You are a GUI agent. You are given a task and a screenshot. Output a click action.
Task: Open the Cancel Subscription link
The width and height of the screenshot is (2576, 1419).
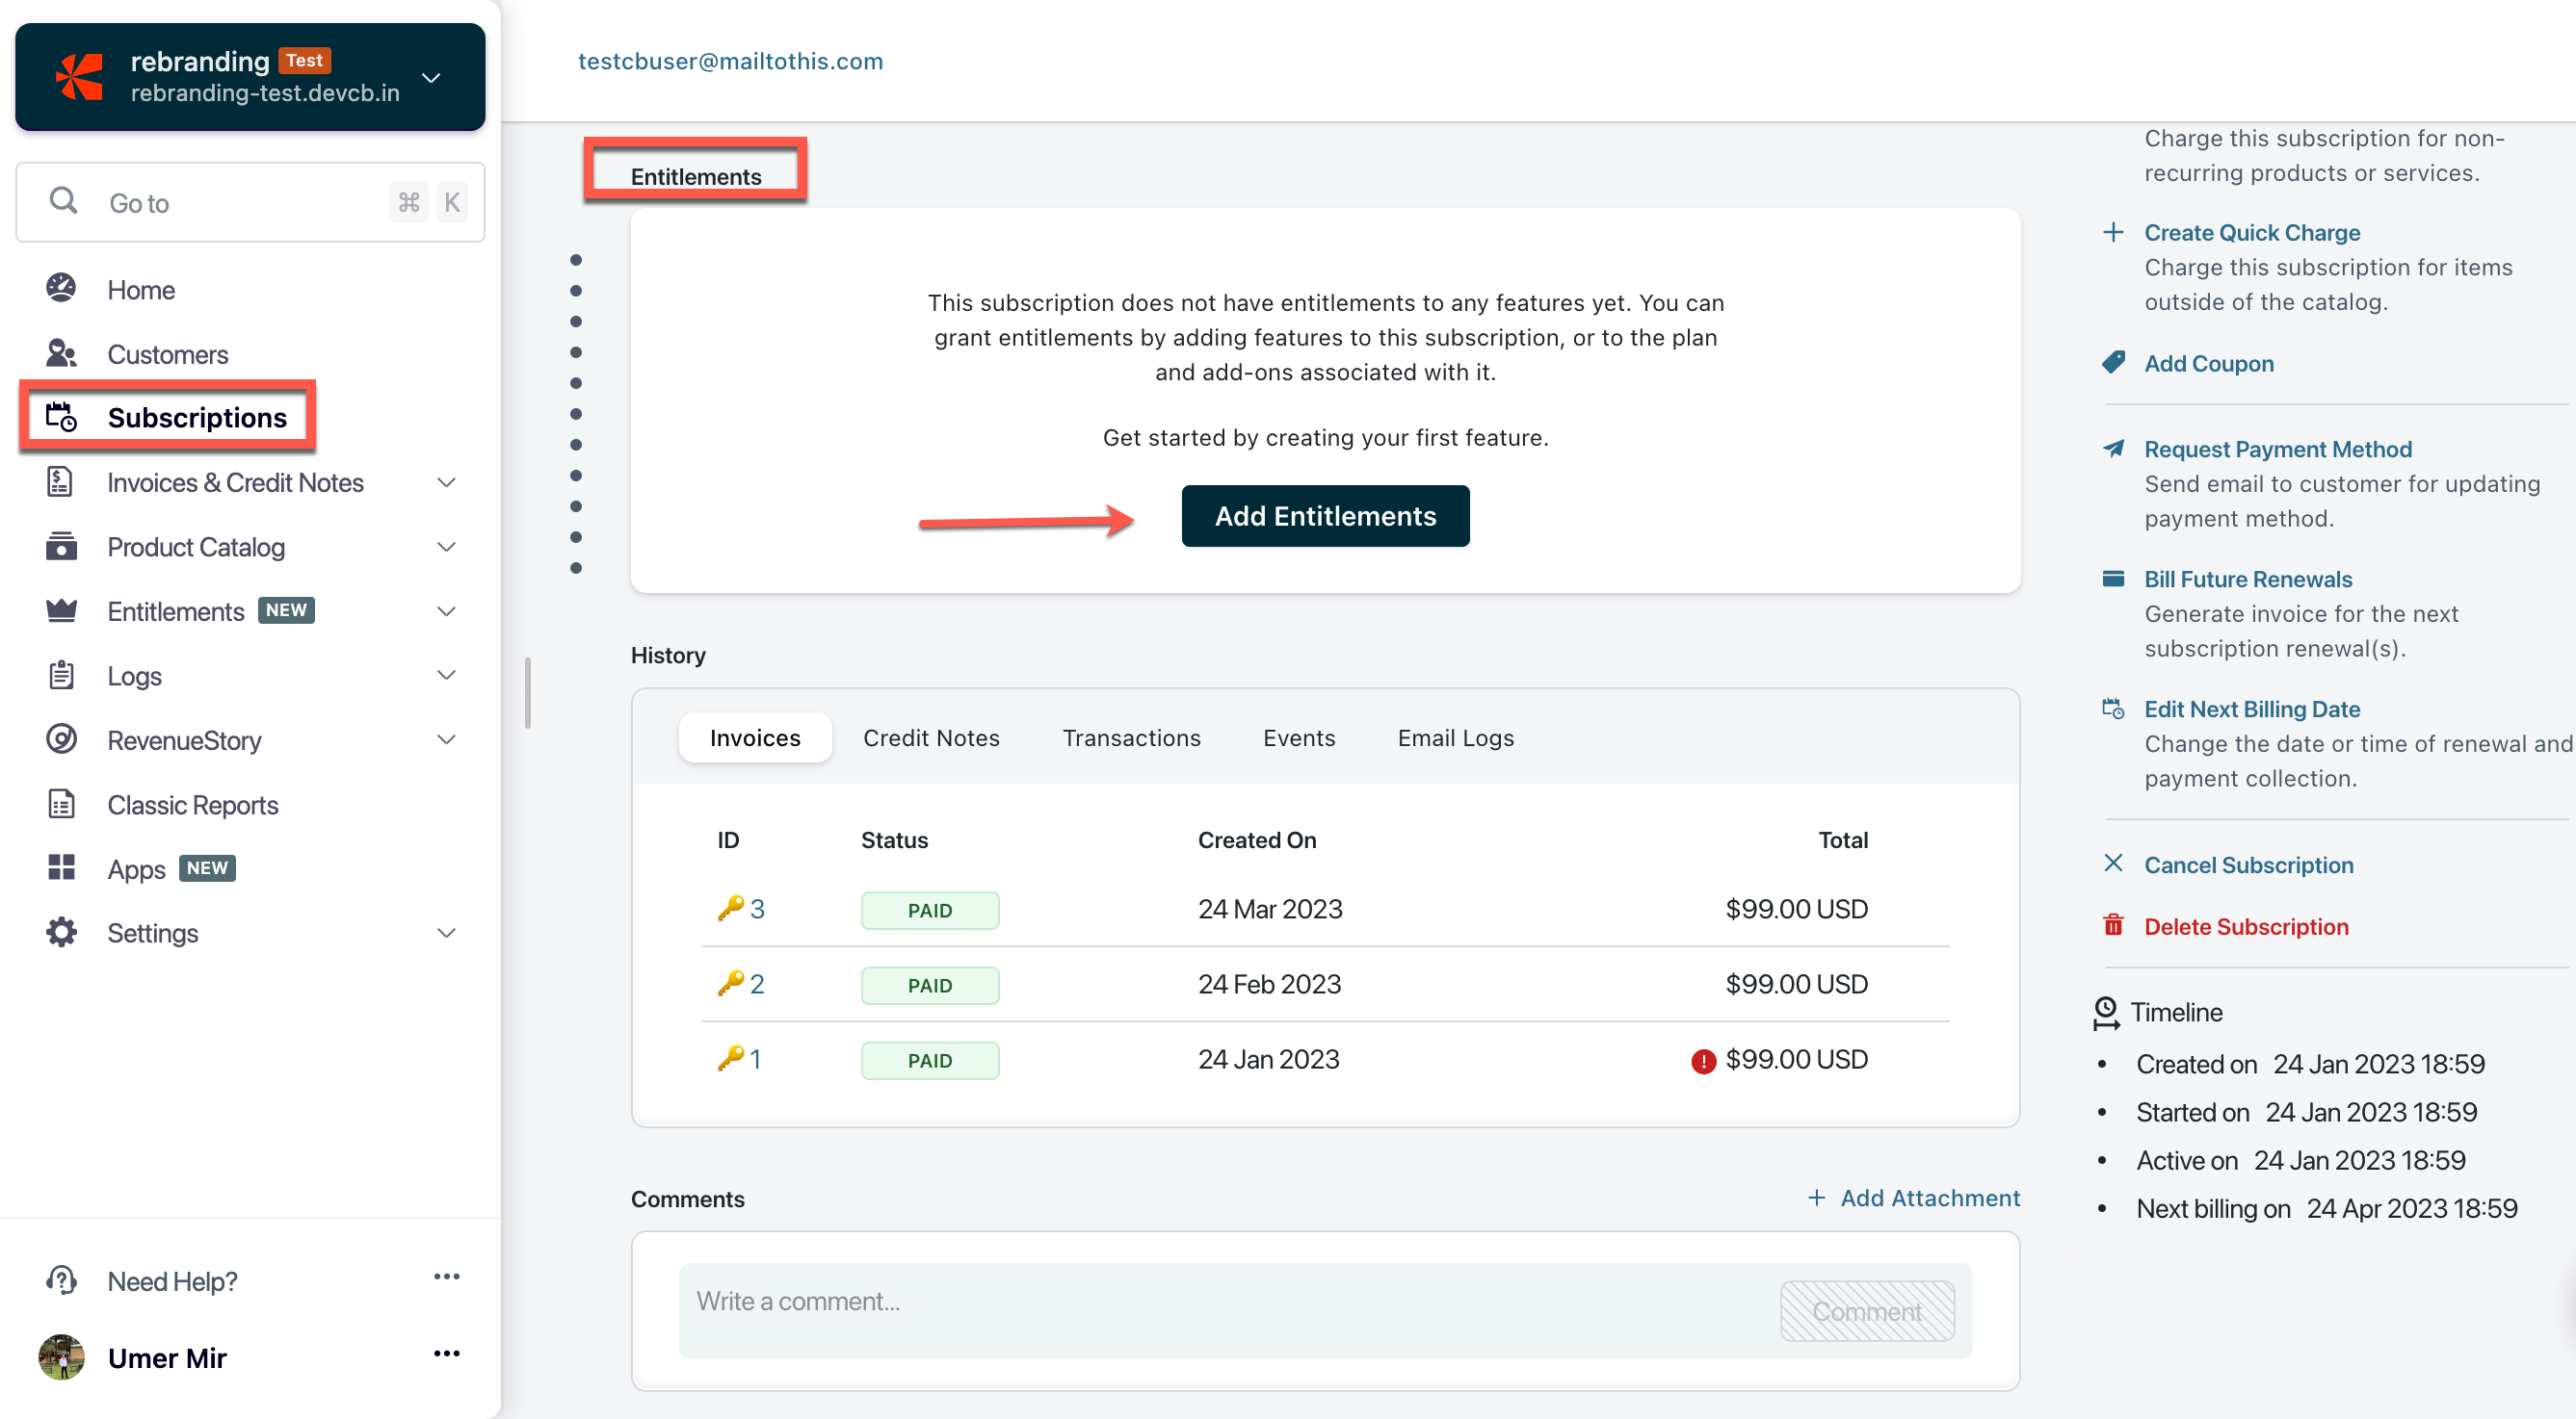click(2247, 864)
